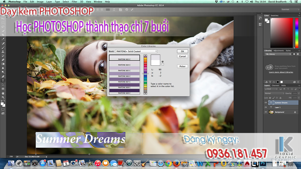Select the Lasso tool
The image size is (301, 169).
3,27
